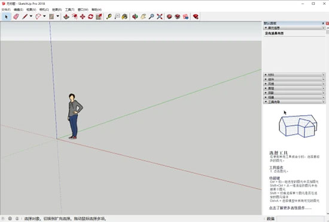
Task: Select the Tape Measure tool
Action: 109,17
